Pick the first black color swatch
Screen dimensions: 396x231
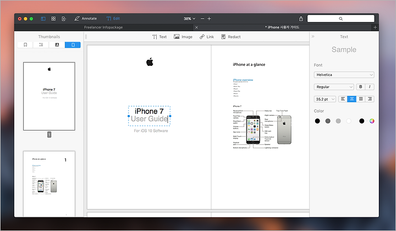(317, 121)
